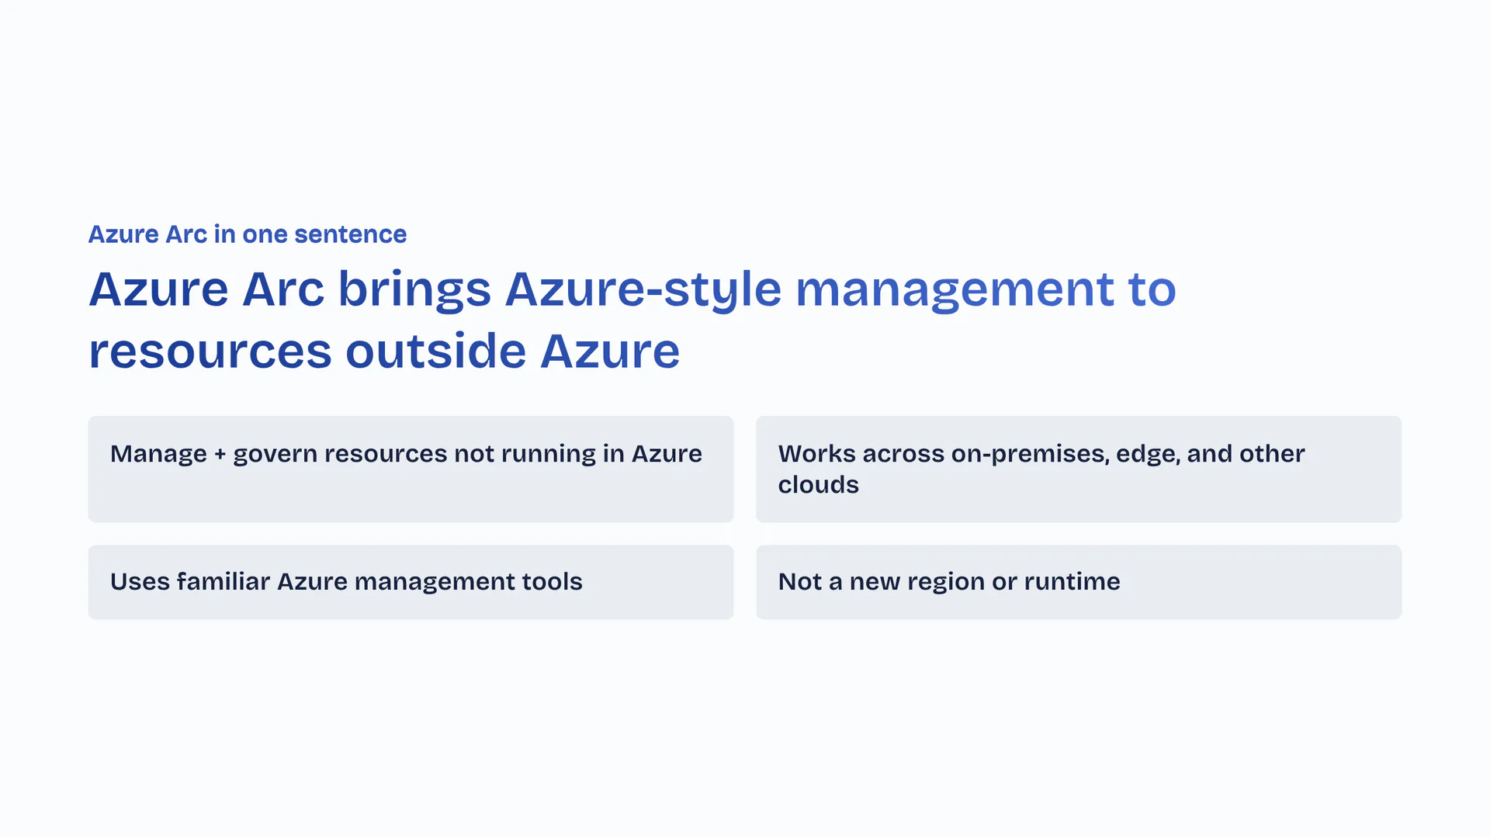The height and width of the screenshot is (838, 1490).
Task: Click the word 'clouds' in the second card
Action: [x=818, y=485]
